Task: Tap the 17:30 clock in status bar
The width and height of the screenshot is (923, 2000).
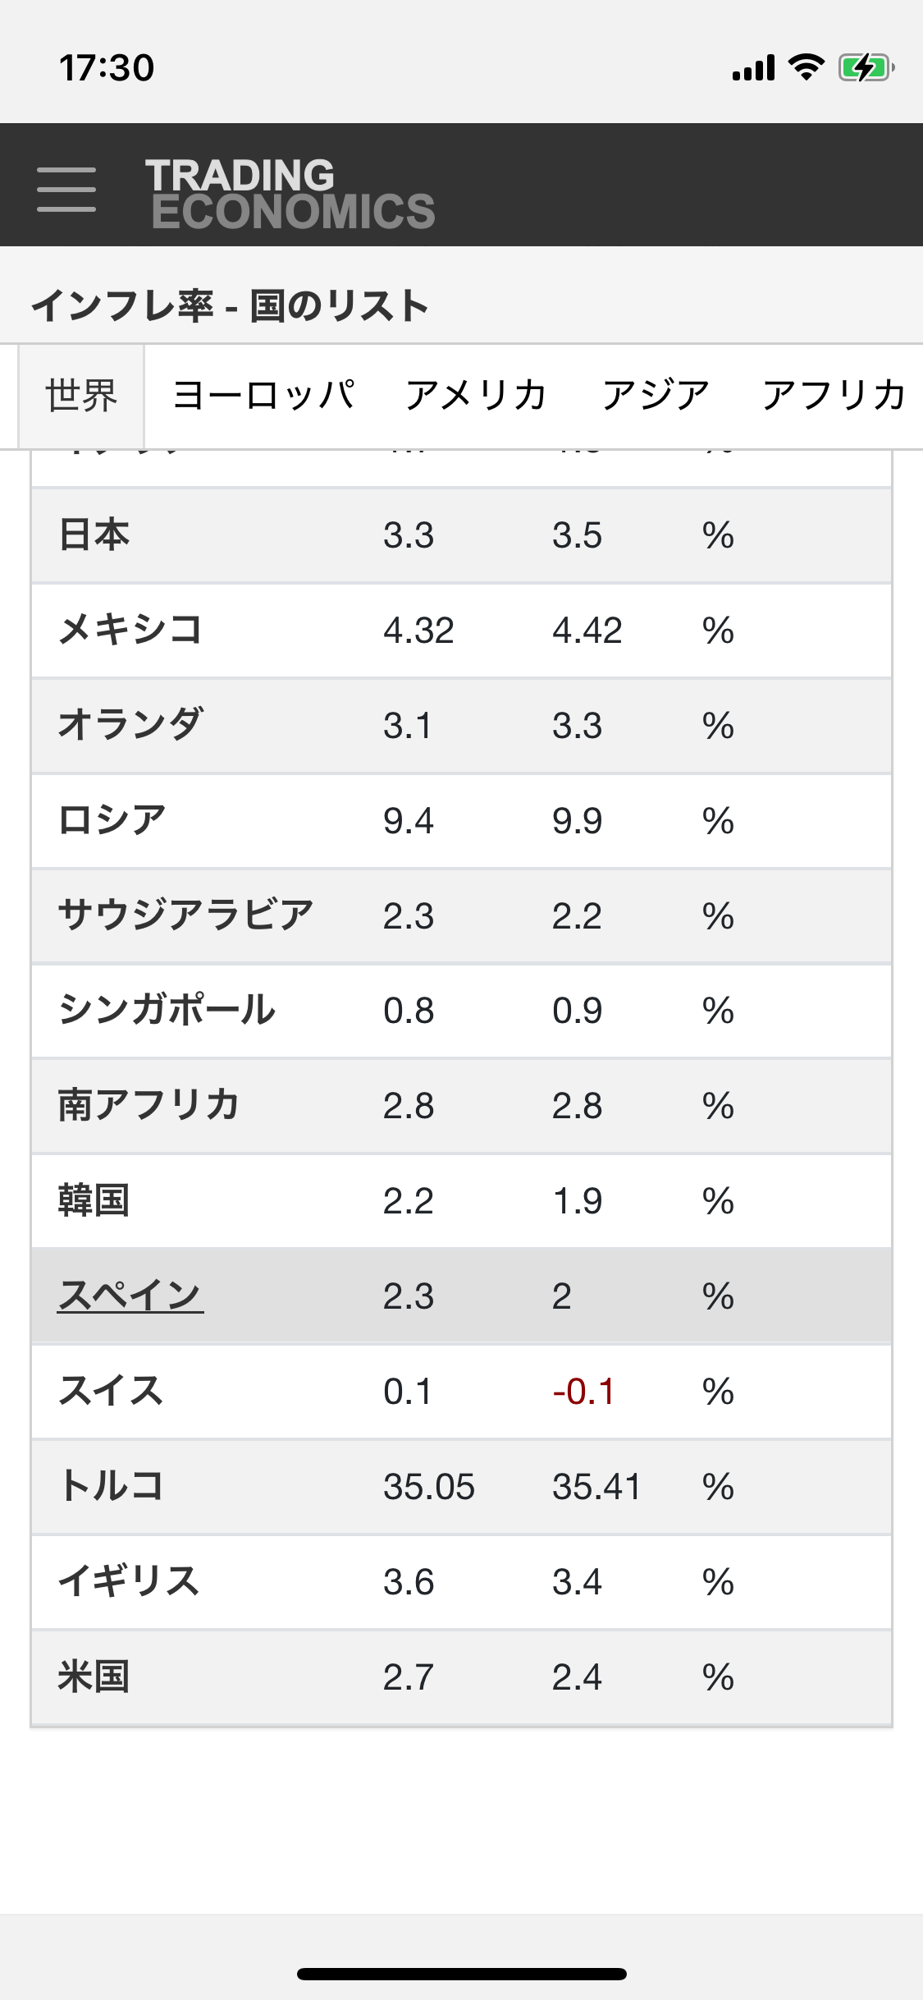Action: click(x=107, y=67)
